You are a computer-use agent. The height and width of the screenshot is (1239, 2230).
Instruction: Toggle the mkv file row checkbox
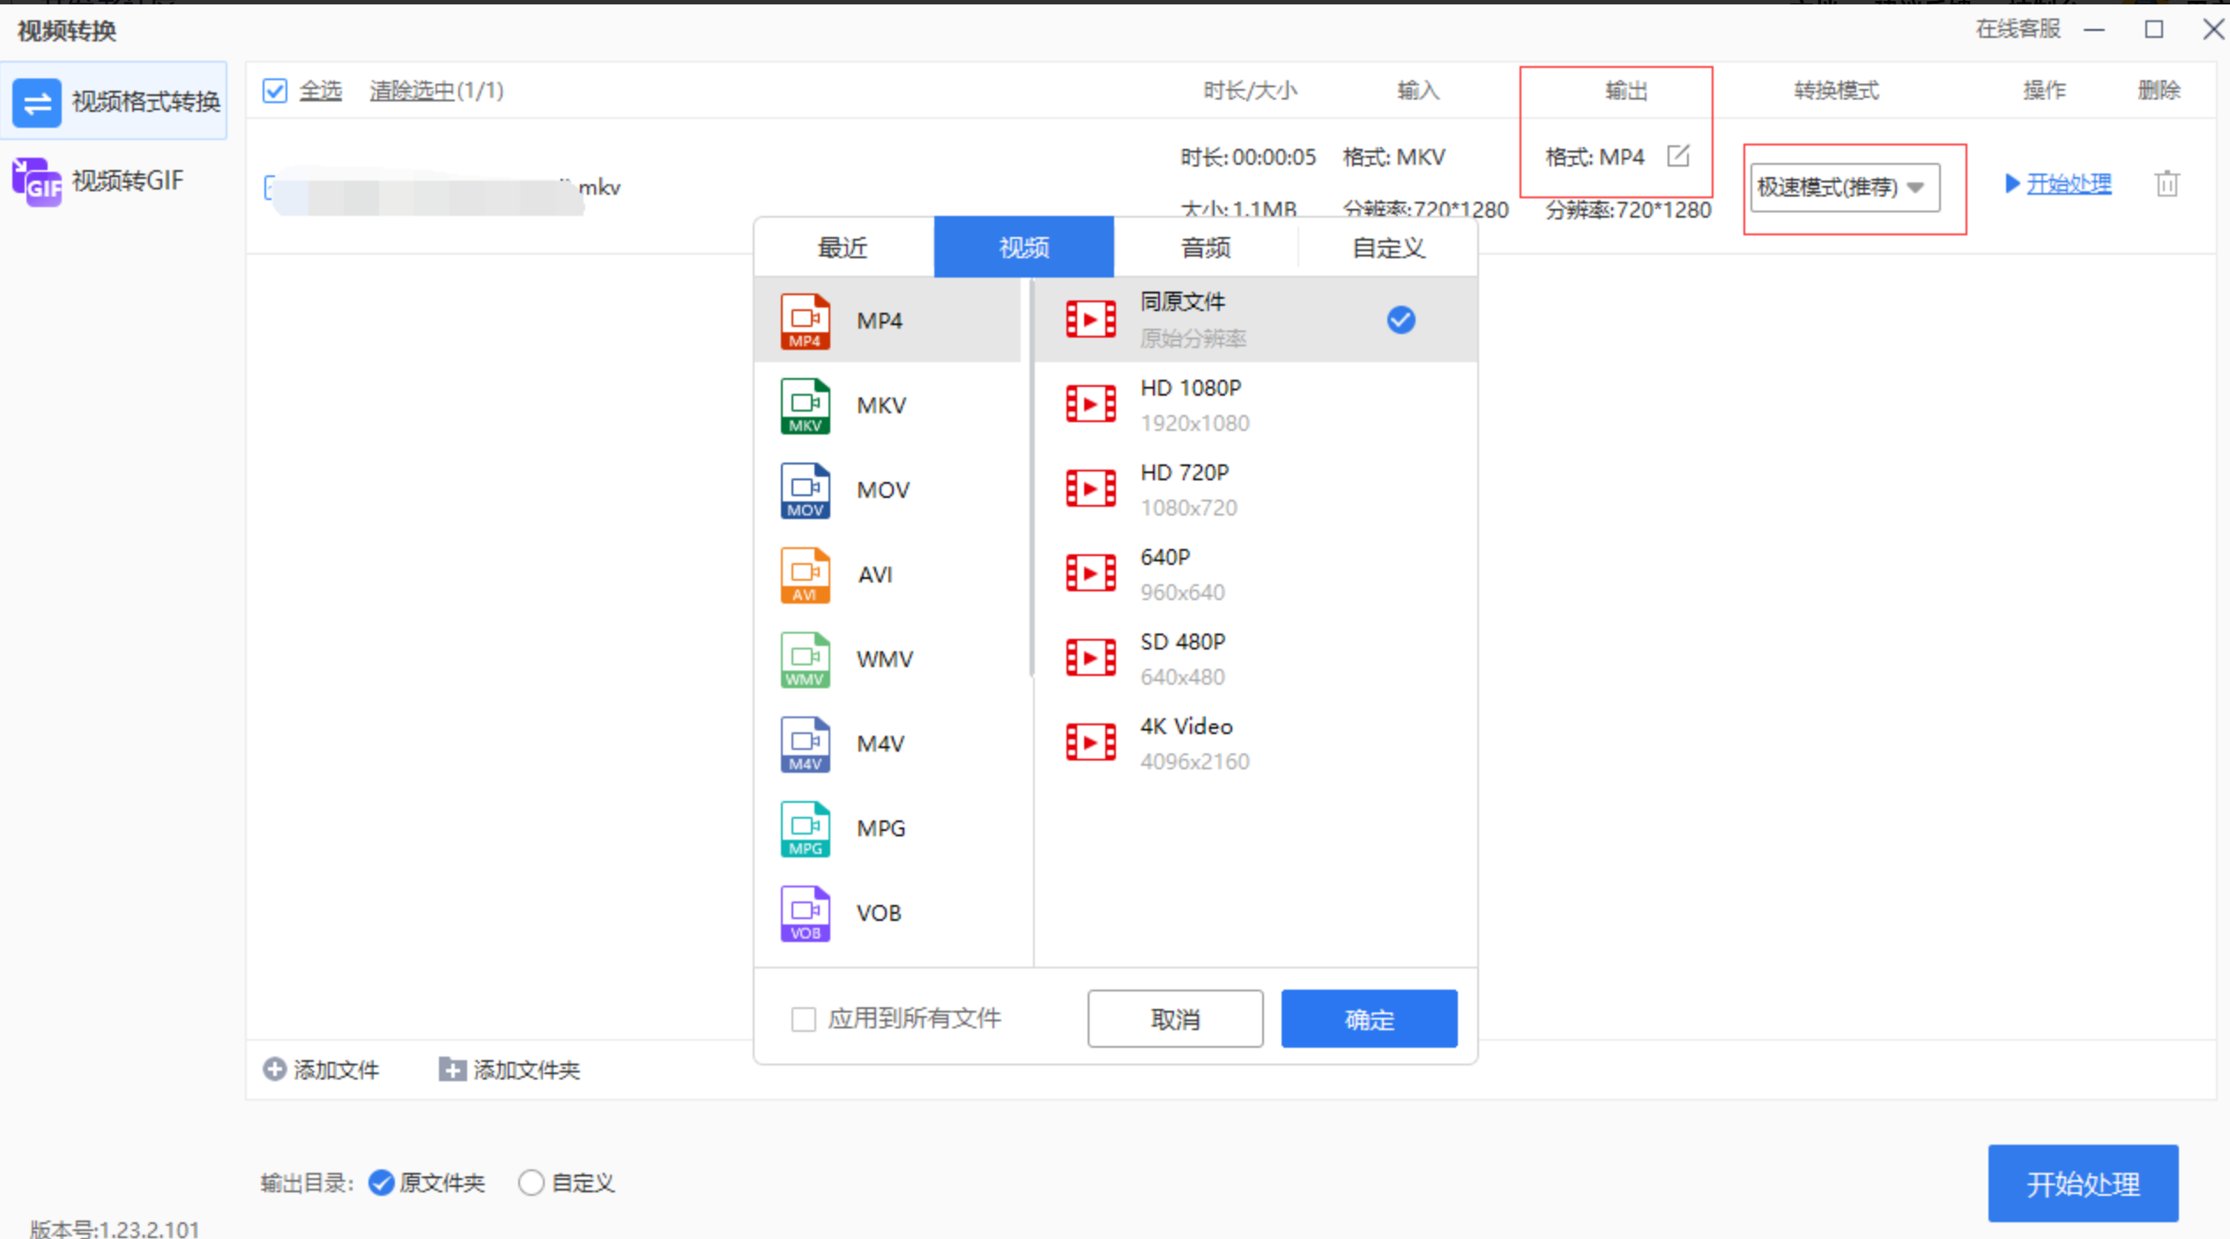(269, 188)
